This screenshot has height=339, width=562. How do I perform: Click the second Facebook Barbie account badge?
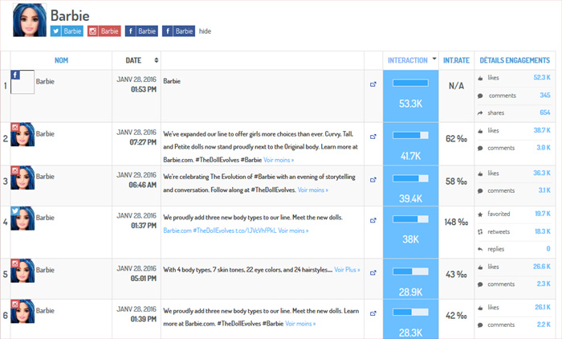pos(178,31)
